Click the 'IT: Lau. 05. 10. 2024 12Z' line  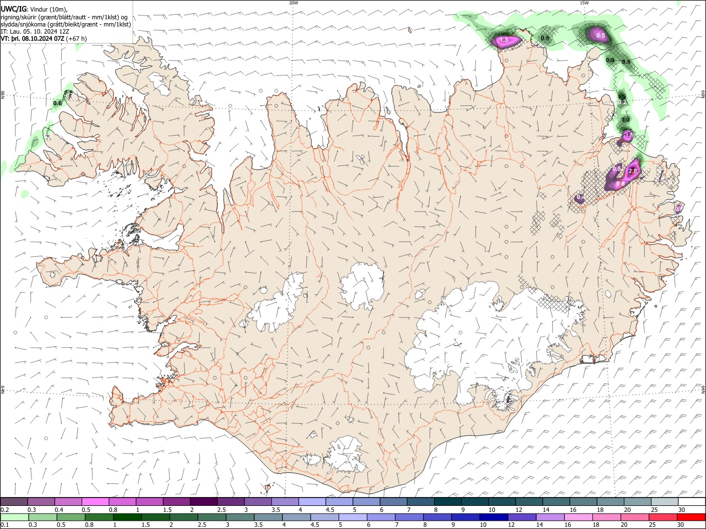coord(35,31)
